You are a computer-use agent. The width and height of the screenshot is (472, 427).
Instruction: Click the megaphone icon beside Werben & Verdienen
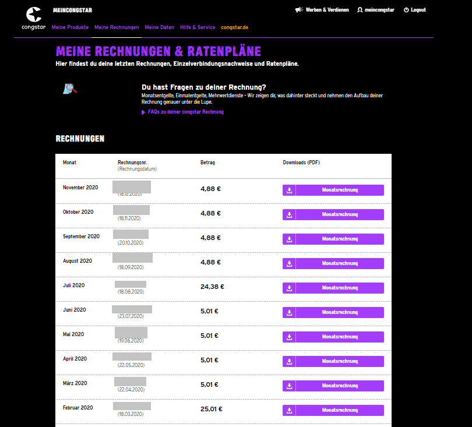click(298, 10)
